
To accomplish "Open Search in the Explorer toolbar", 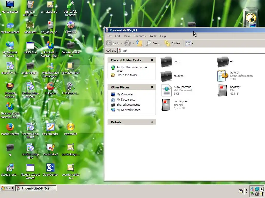I will click(154, 43).
